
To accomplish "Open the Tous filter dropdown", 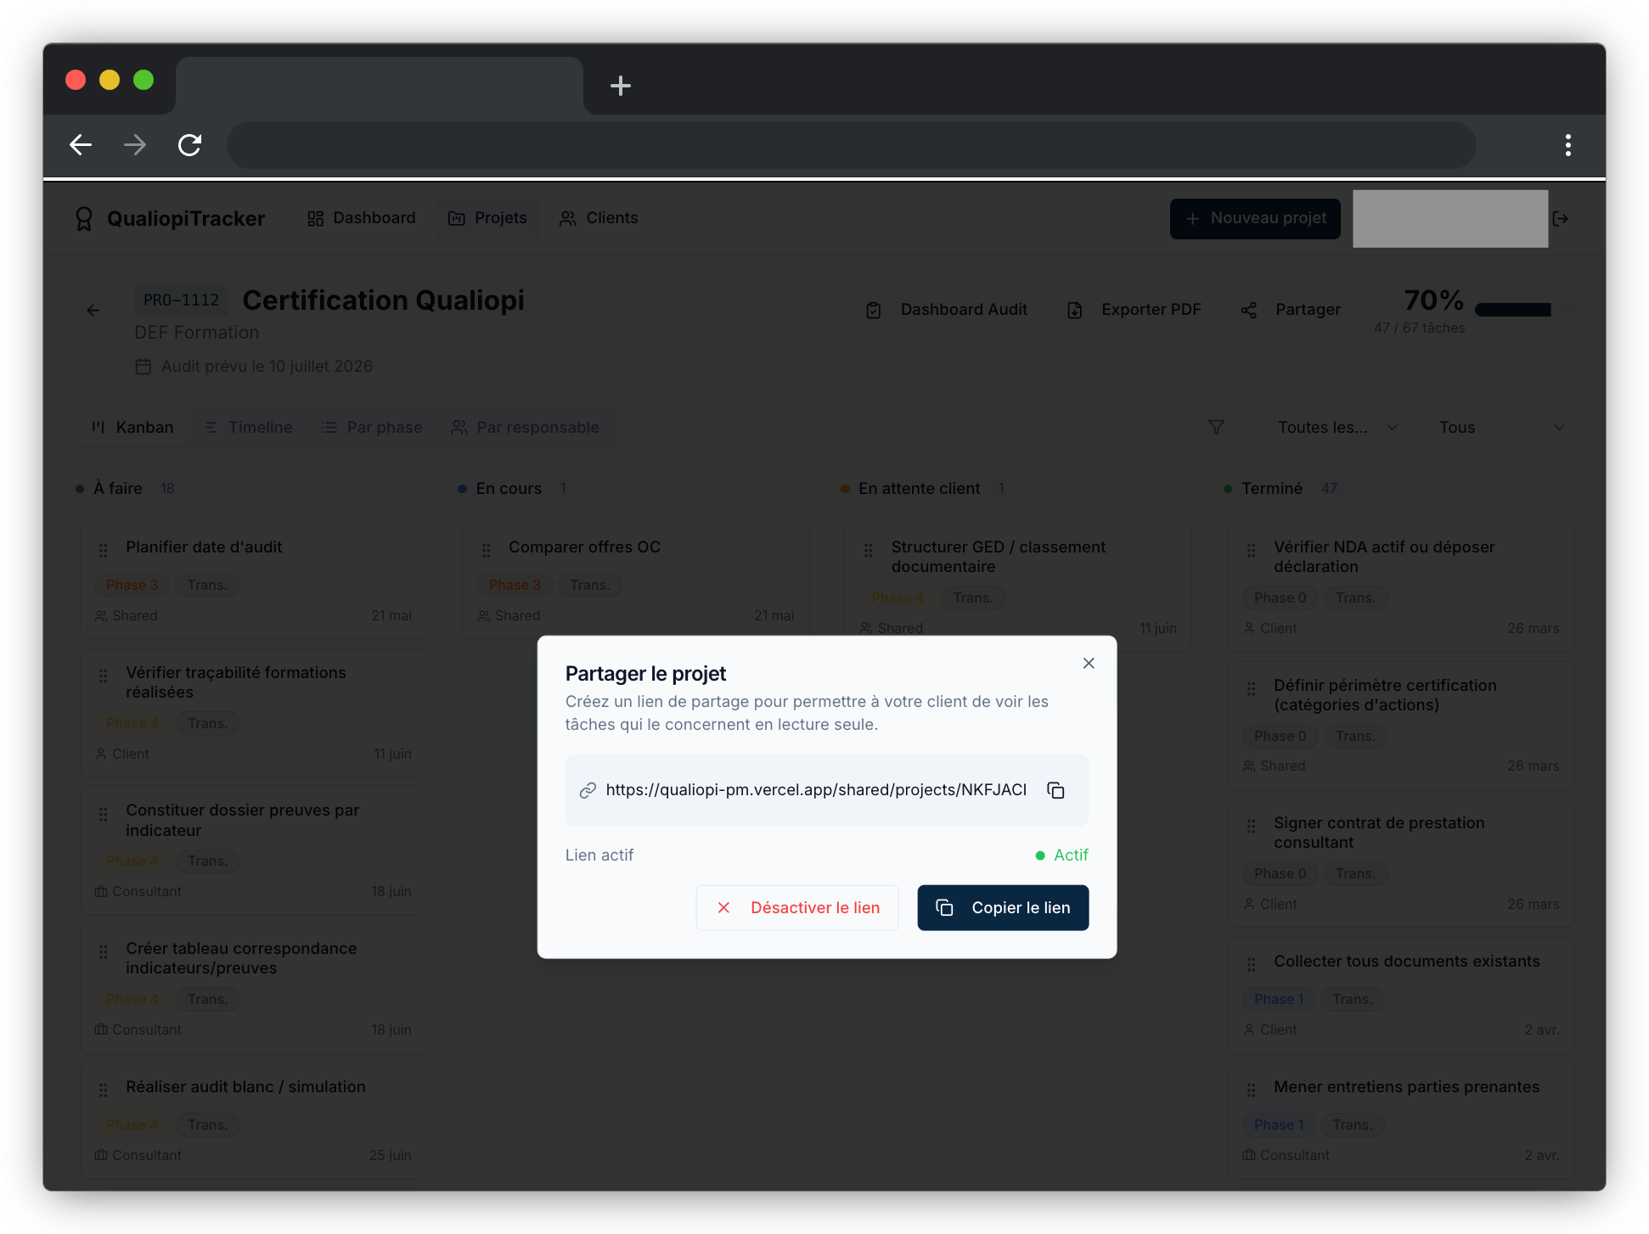I will point(1501,427).
